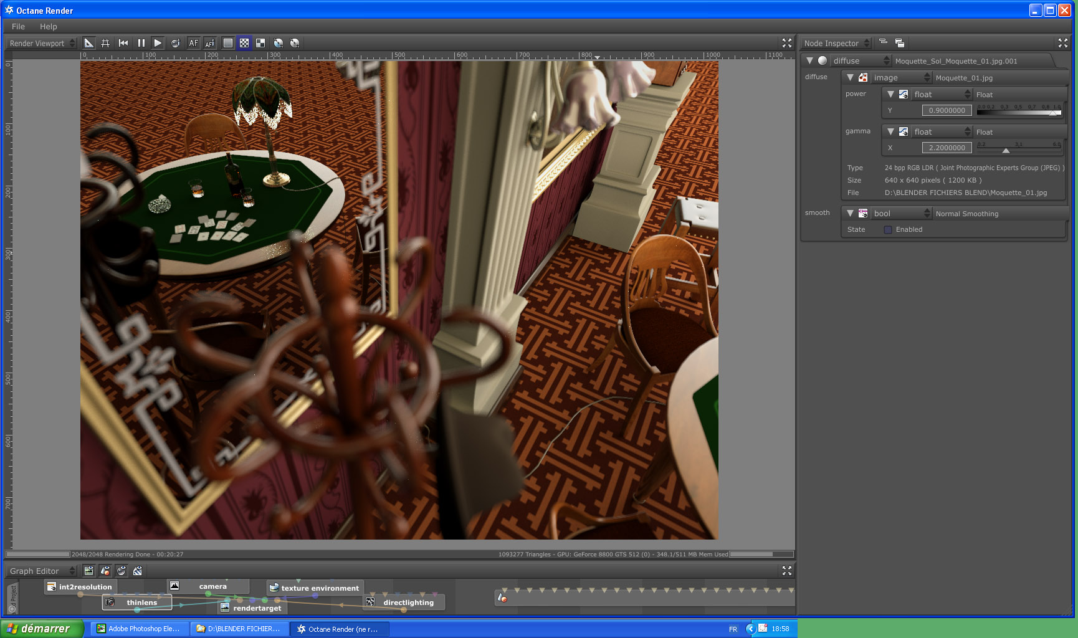Click the power Y value field 0.9000000
Screen dimensions: 1078x638
pyautogui.click(x=947, y=110)
